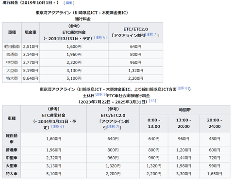
Task: Click the 2,510円 cash fare cell
Action: (x=31, y=46)
